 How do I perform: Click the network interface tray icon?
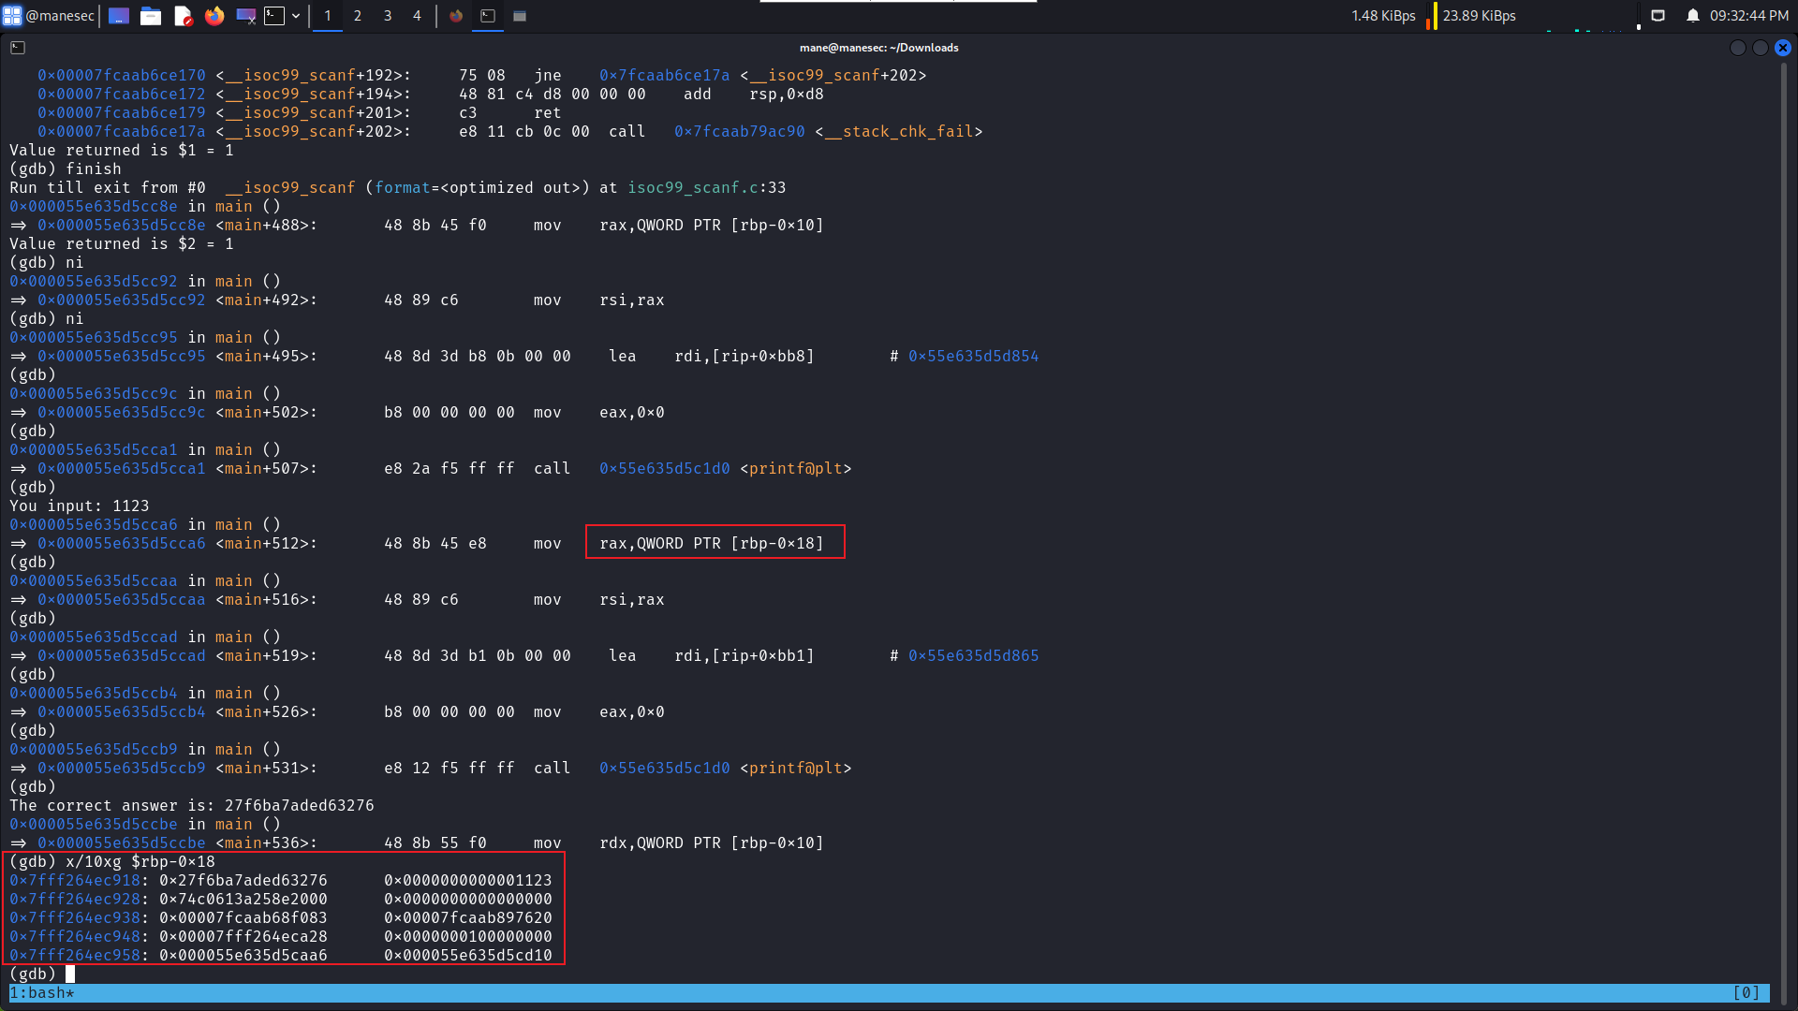point(1658,15)
